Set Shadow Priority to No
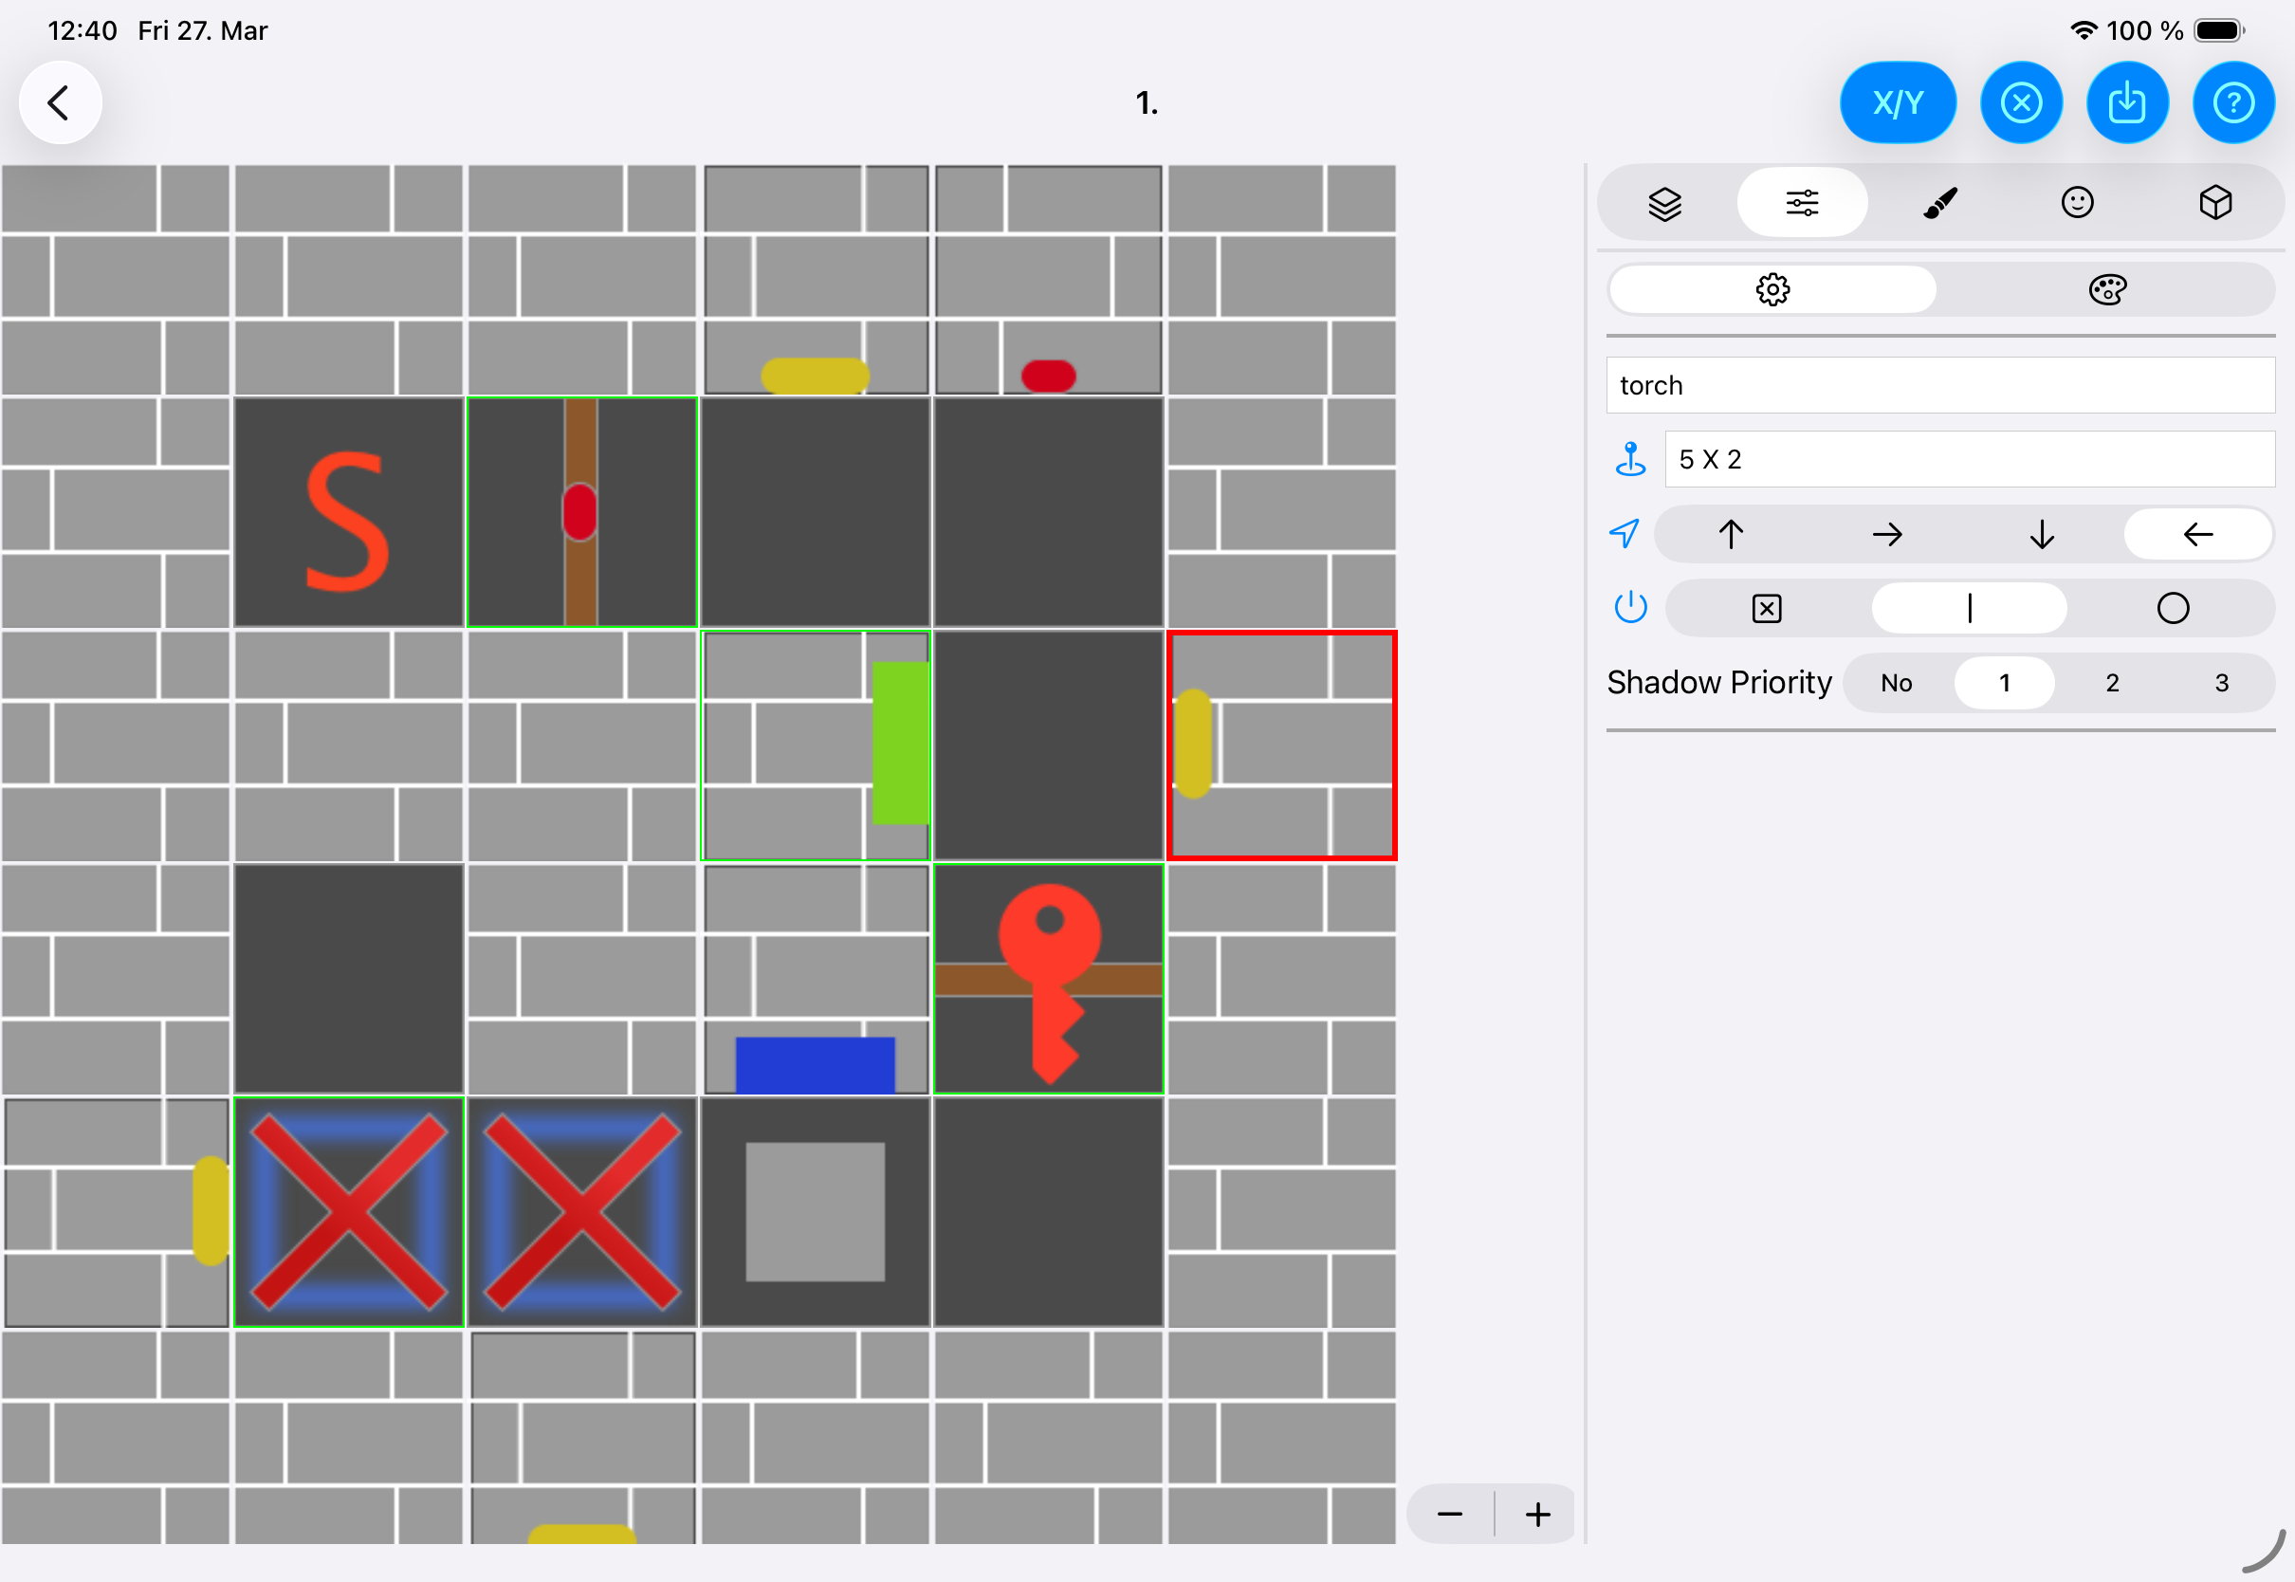Screen dimensions: 2295x1582 click(x=1897, y=682)
